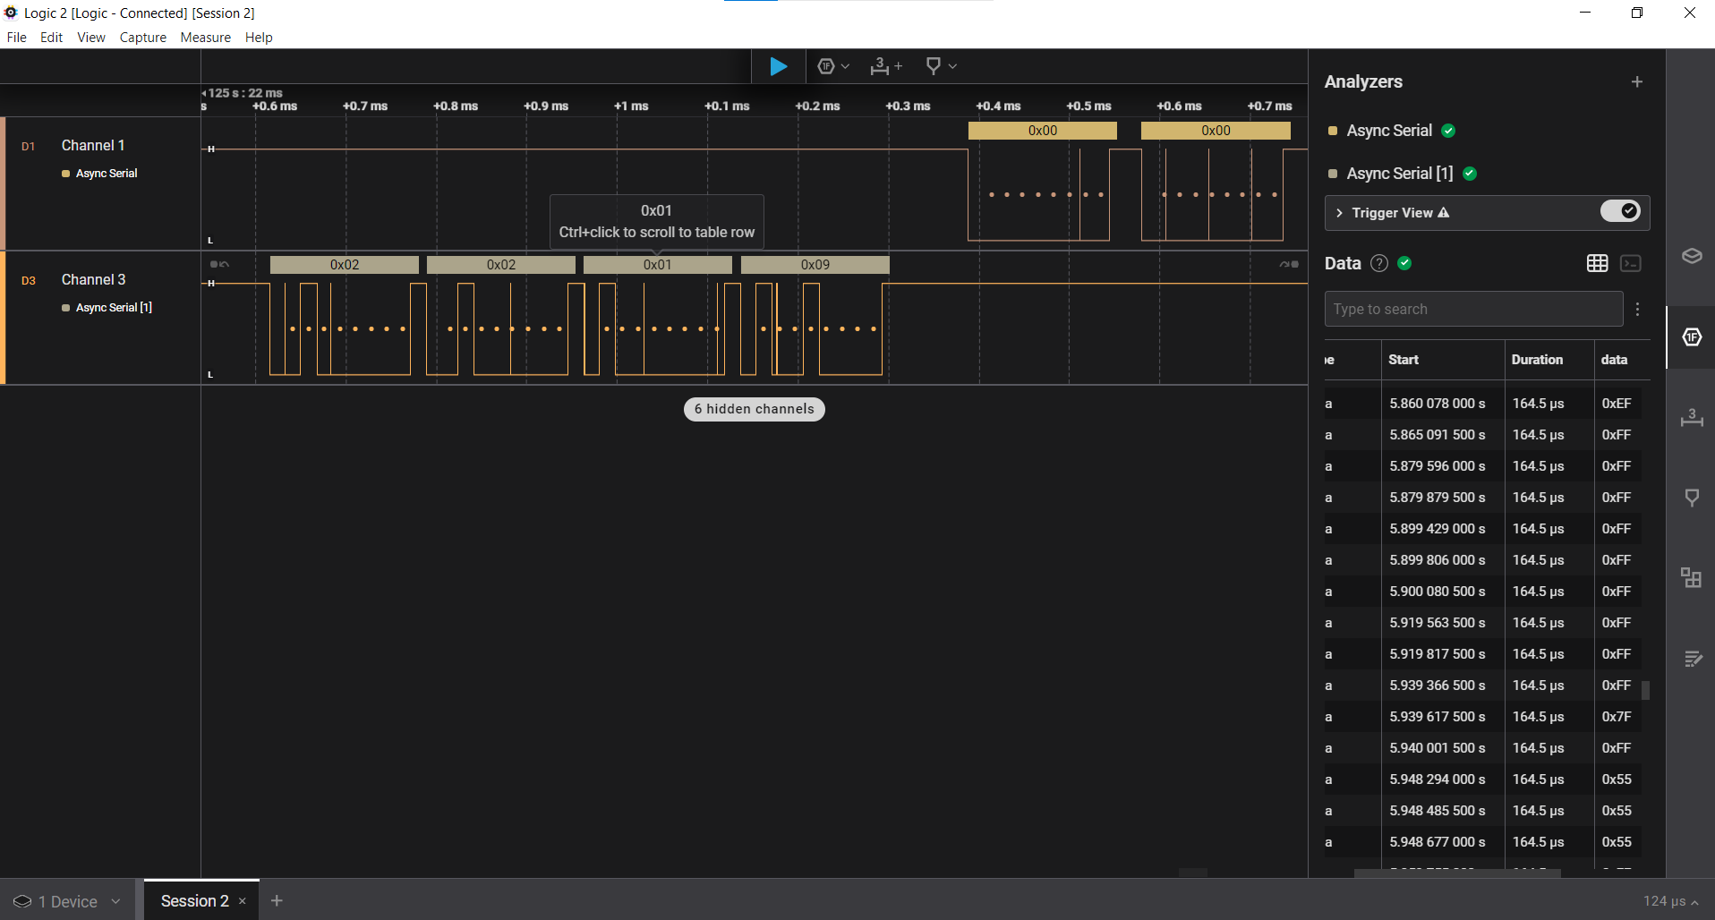Open Data panel help question mark
1715x920 pixels.
coord(1379,263)
